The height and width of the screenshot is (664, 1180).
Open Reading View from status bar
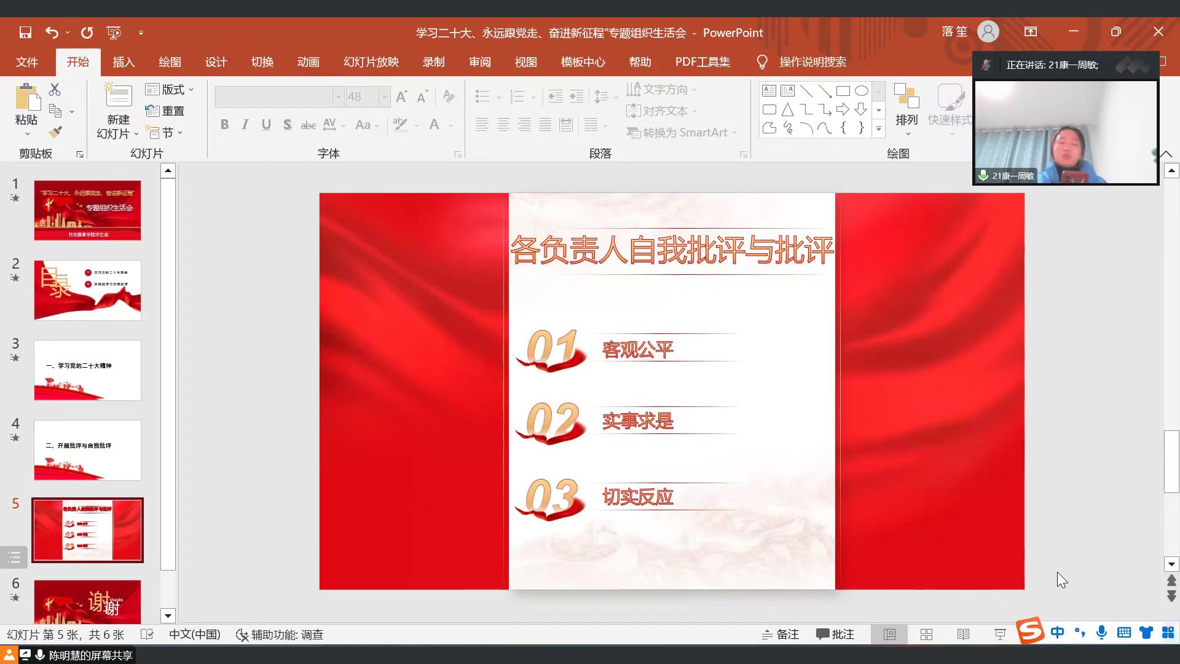963,634
